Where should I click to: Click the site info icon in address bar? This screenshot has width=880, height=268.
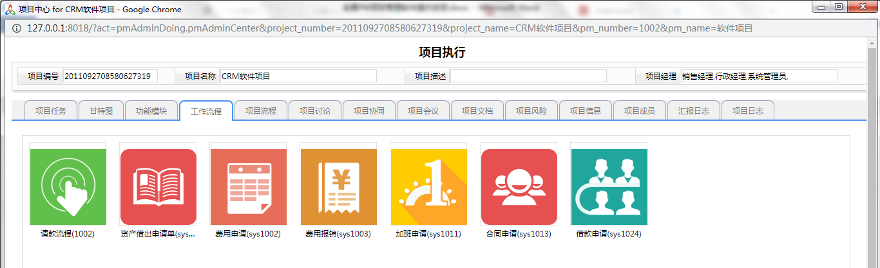(17, 28)
